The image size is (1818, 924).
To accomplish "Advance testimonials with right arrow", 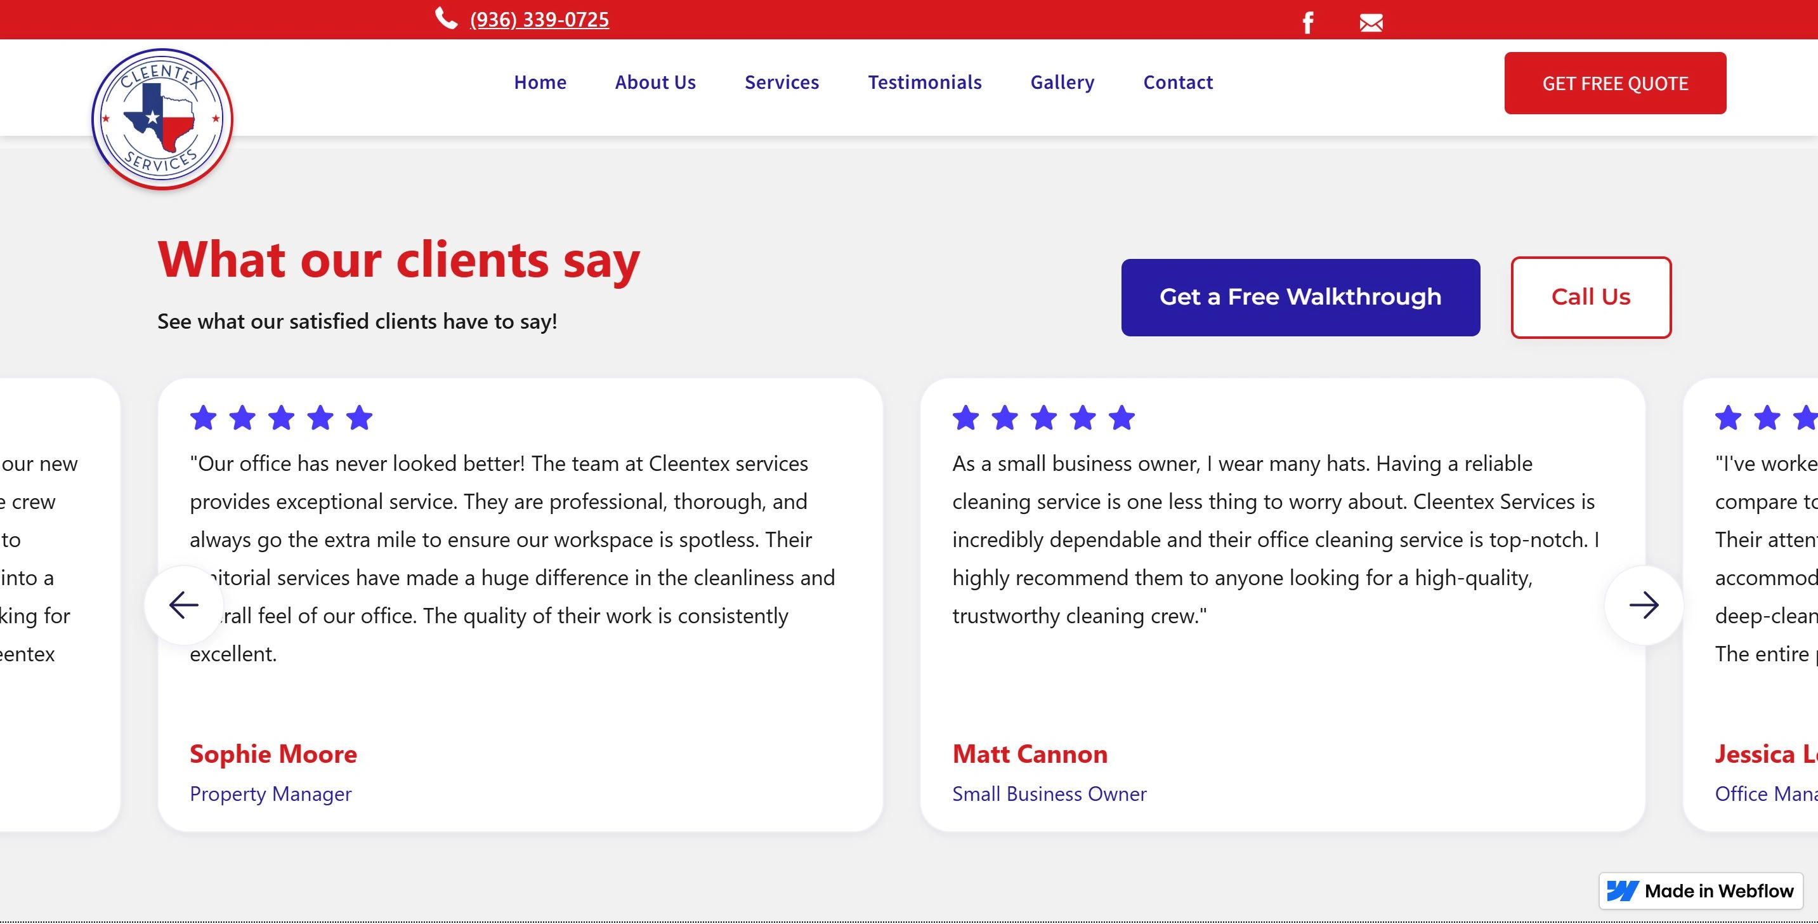I will pyautogui.click(x=1644, y=605).
